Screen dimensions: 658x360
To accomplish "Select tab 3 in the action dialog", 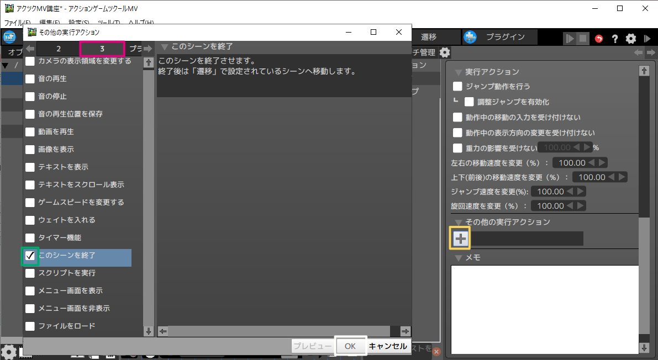I will tap(102, 49).
